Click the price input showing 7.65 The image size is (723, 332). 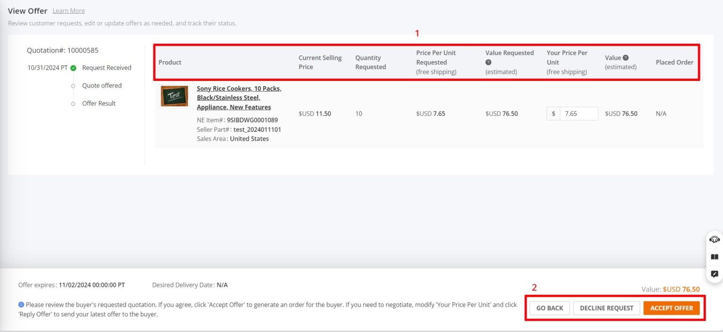coord(579,113)
